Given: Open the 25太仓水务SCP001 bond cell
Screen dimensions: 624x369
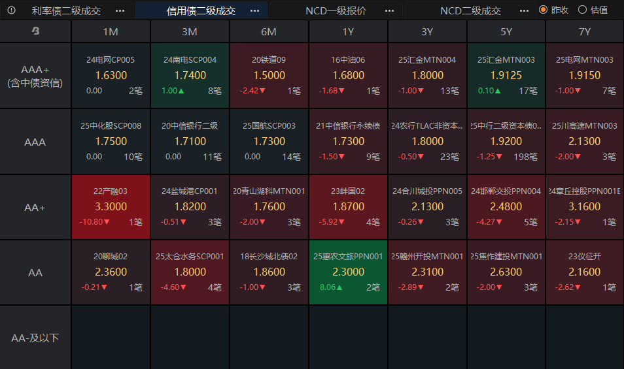Looking at the screenshot, I should [190, 272].
